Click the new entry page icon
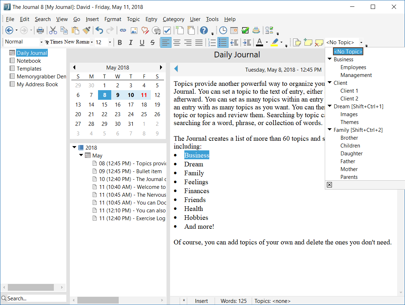405x305 pixels. click(180, 30)
